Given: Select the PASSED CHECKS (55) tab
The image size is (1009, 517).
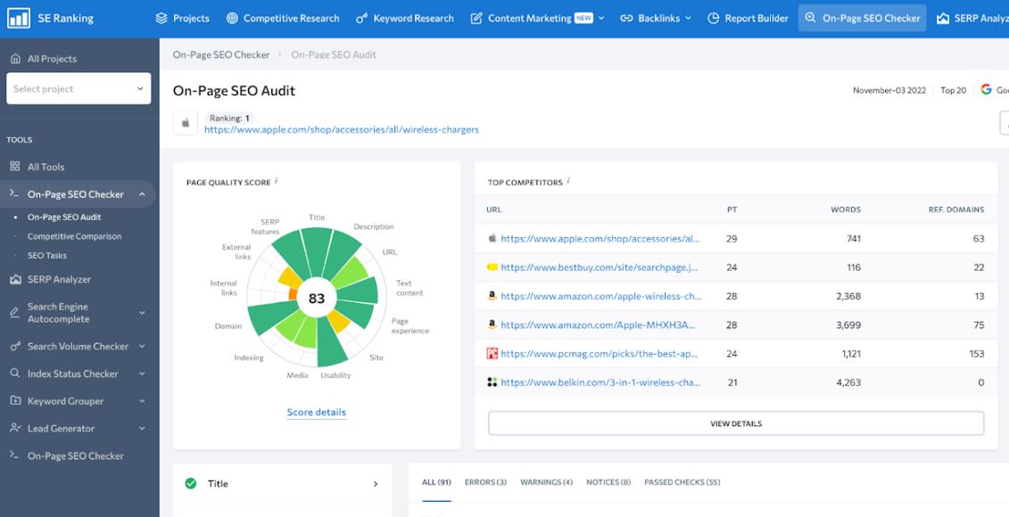Looking at the screenshot, I should click(x=682, y=482).
